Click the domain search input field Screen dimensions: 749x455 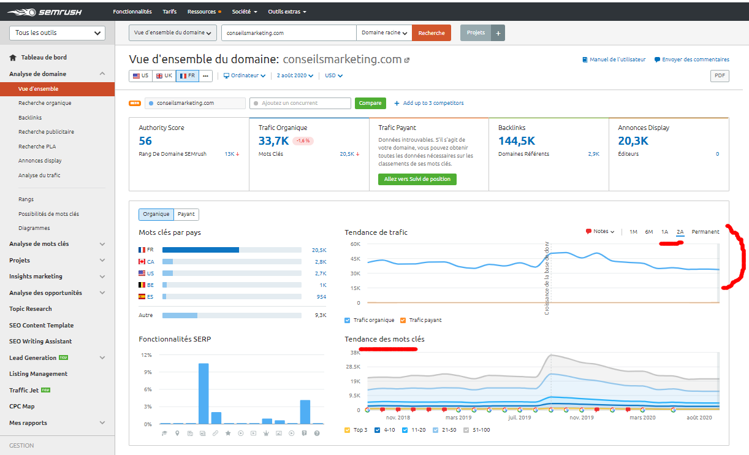289,33
